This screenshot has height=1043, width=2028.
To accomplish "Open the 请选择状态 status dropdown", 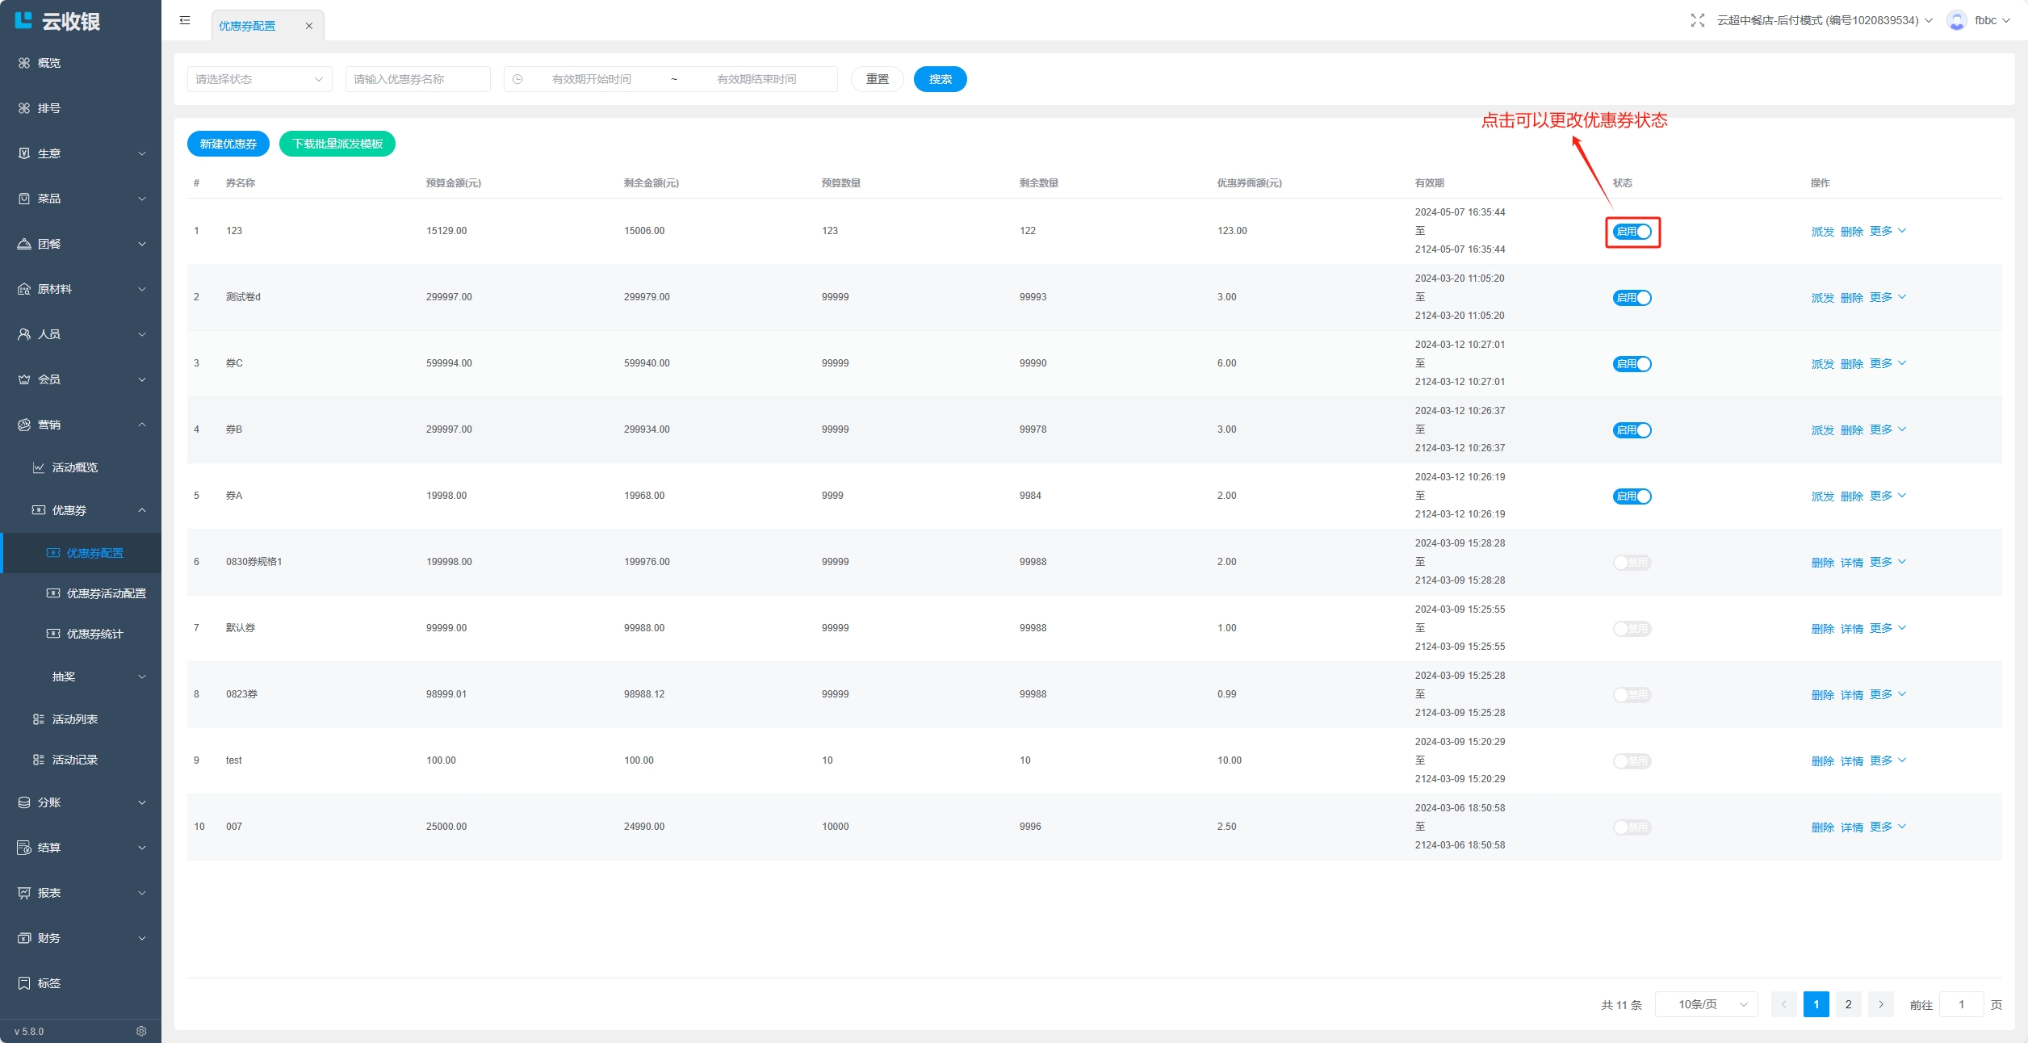I will point(259,79).
